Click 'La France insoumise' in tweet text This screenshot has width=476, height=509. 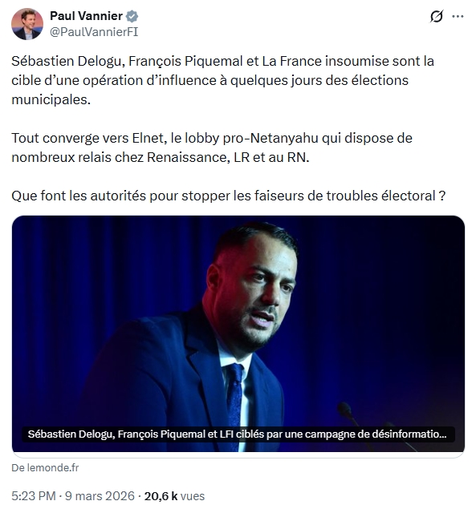[x=325, y=61]
